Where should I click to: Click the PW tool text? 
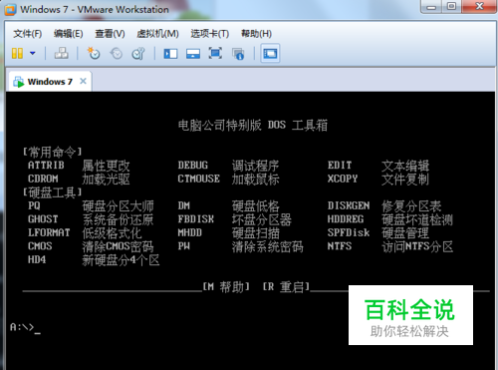(184, 246)
